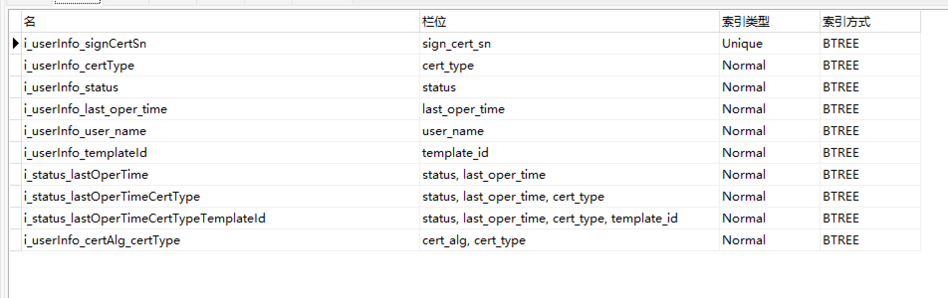Click Normal type in i_userInfo_templateId row
The height and width of the screenshot is (298, 948).
769,153
